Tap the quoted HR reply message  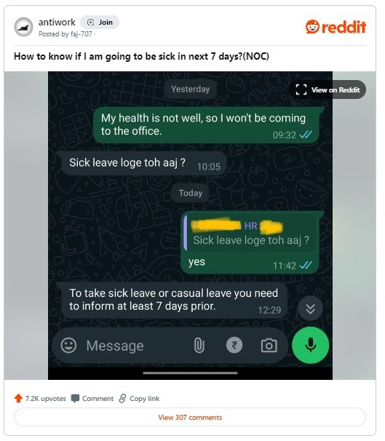coord(250,233)
